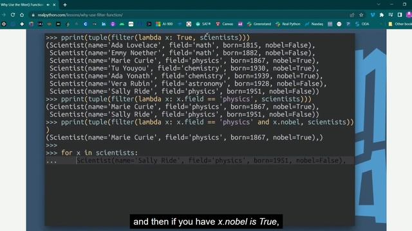Click the 'Ada Yonath' chemistry row
412x231 pixels.
tap(186, 76)
